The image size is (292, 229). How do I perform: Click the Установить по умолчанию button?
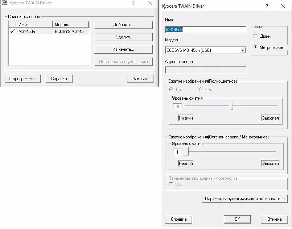tap(123, 62)
